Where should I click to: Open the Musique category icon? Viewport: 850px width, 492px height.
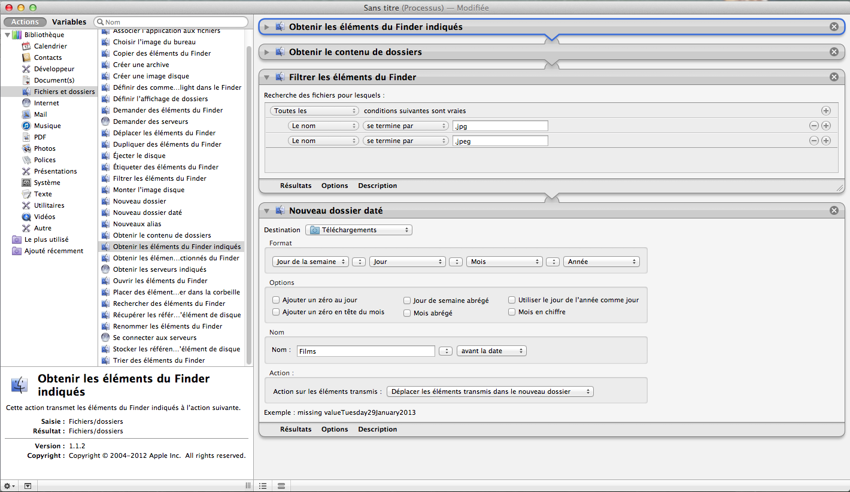[26, 126]
